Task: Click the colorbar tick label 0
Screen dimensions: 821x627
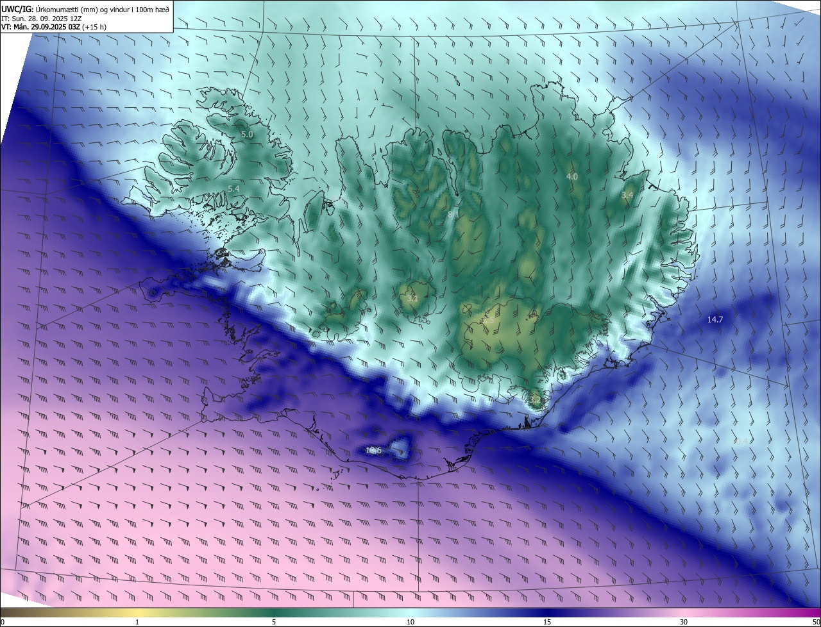Action: [x=2, y=622]
